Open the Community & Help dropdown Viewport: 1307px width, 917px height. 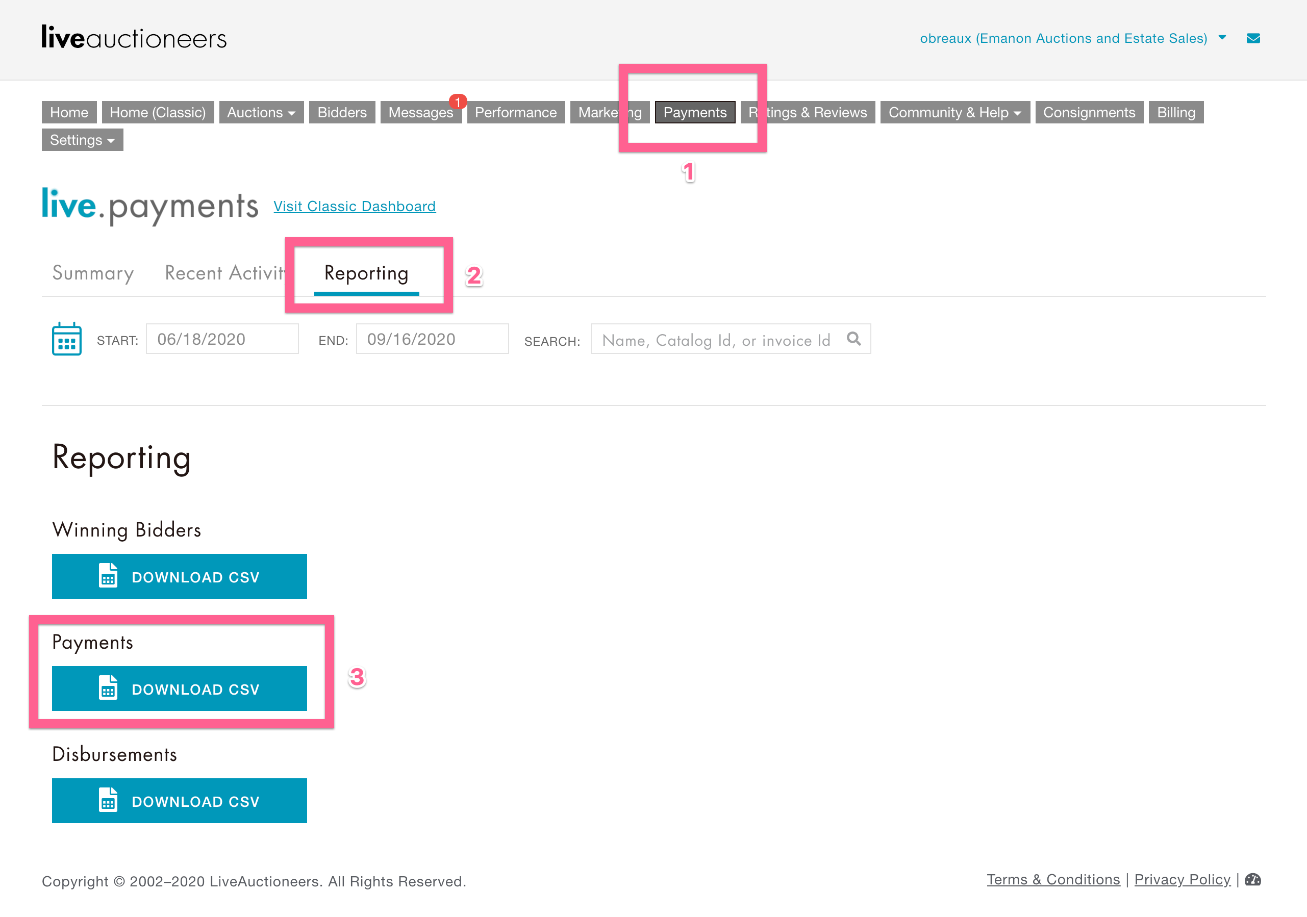954,112
